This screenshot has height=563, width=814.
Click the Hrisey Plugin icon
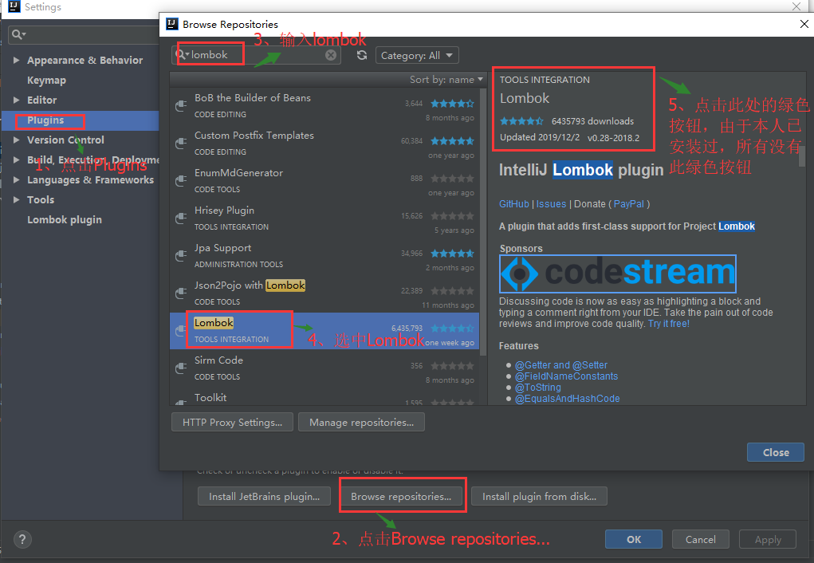pyautogui.click(x=181, y=219)
